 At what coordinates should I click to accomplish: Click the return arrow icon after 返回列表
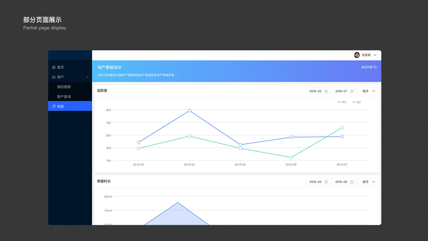(x=375, y=67)
